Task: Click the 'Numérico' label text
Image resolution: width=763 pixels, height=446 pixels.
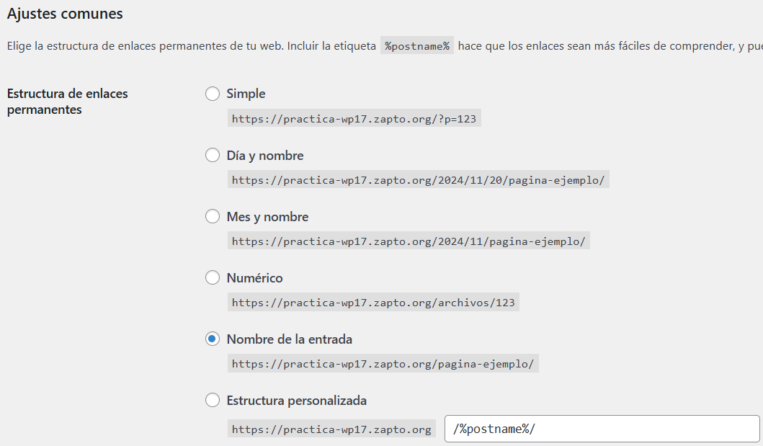Action: [x=254, y=278]
